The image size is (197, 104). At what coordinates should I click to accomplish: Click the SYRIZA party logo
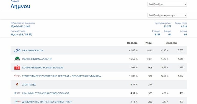tap(17, 76)
